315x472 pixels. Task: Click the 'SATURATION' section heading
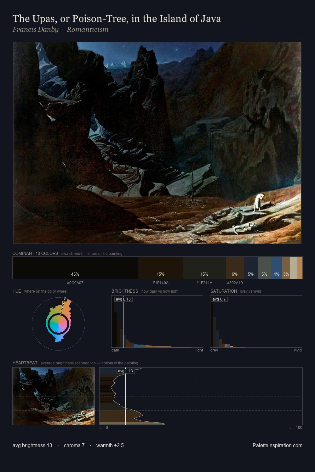[x=224, y=291]
